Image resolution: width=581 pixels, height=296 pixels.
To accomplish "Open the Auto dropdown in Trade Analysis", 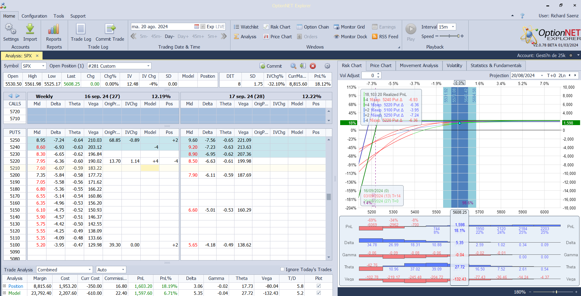I will coord(123,270).
